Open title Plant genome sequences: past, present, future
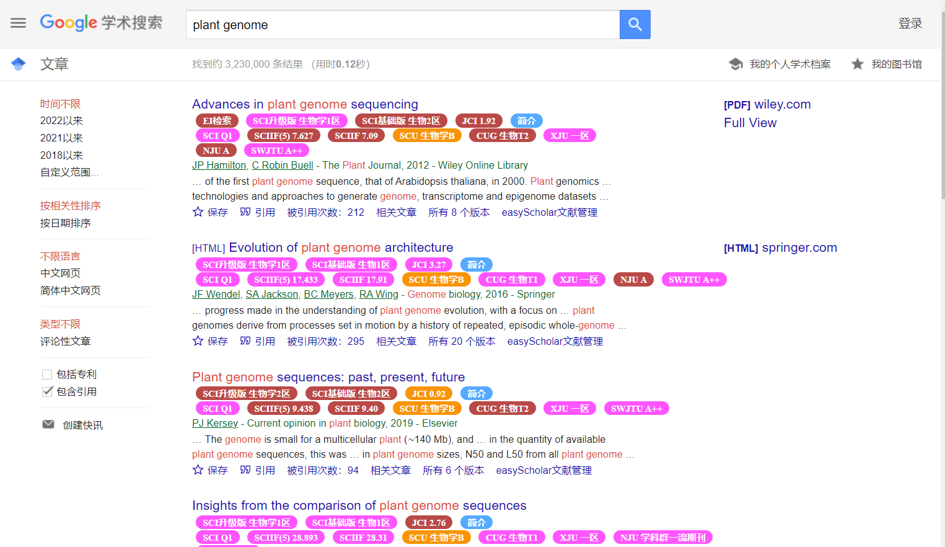The height and width of the screenshot is (547, 945). 328,377
